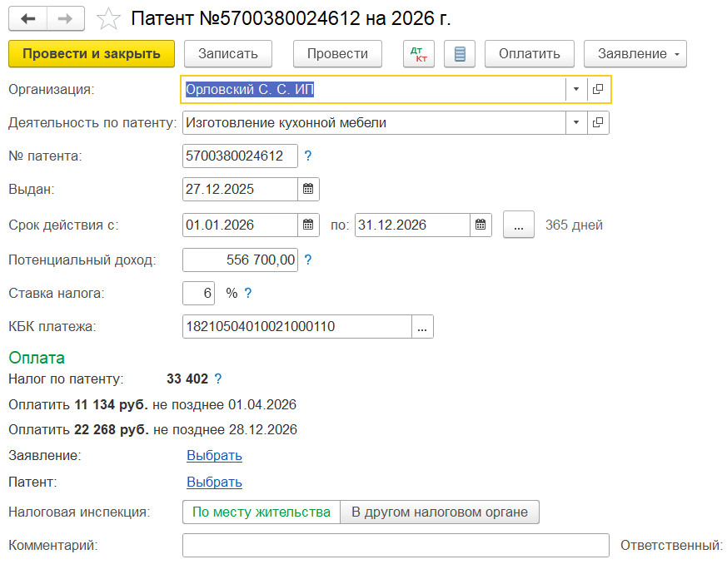Image resolution: width=727 pixels, height=579 pixels.
Task: Open the Организация record via the open icon
Action: coord(598,89)
